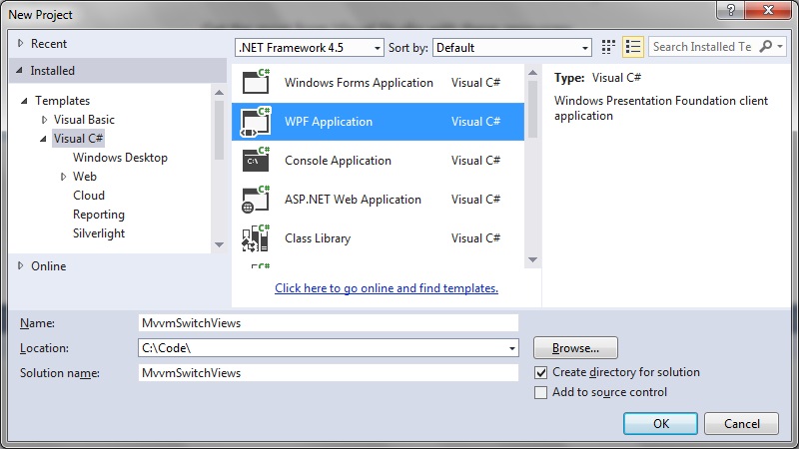Screen dimensions: 799x449
Task: Open search options dropdown arrow
Action: [x=780, y=46]
